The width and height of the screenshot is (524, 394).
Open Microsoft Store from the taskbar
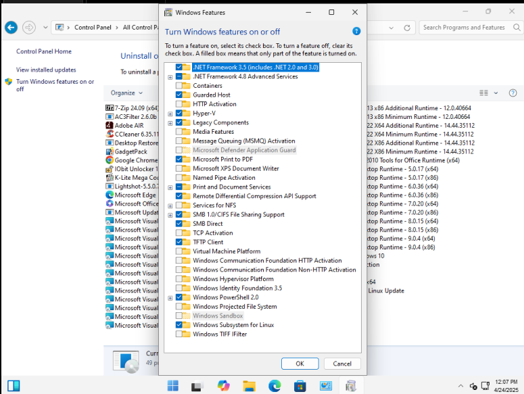pos(300,386)
